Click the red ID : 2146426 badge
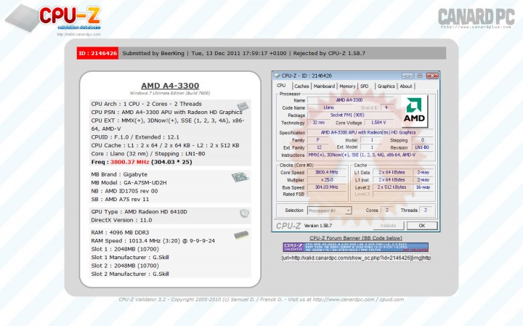 (98, 53)
